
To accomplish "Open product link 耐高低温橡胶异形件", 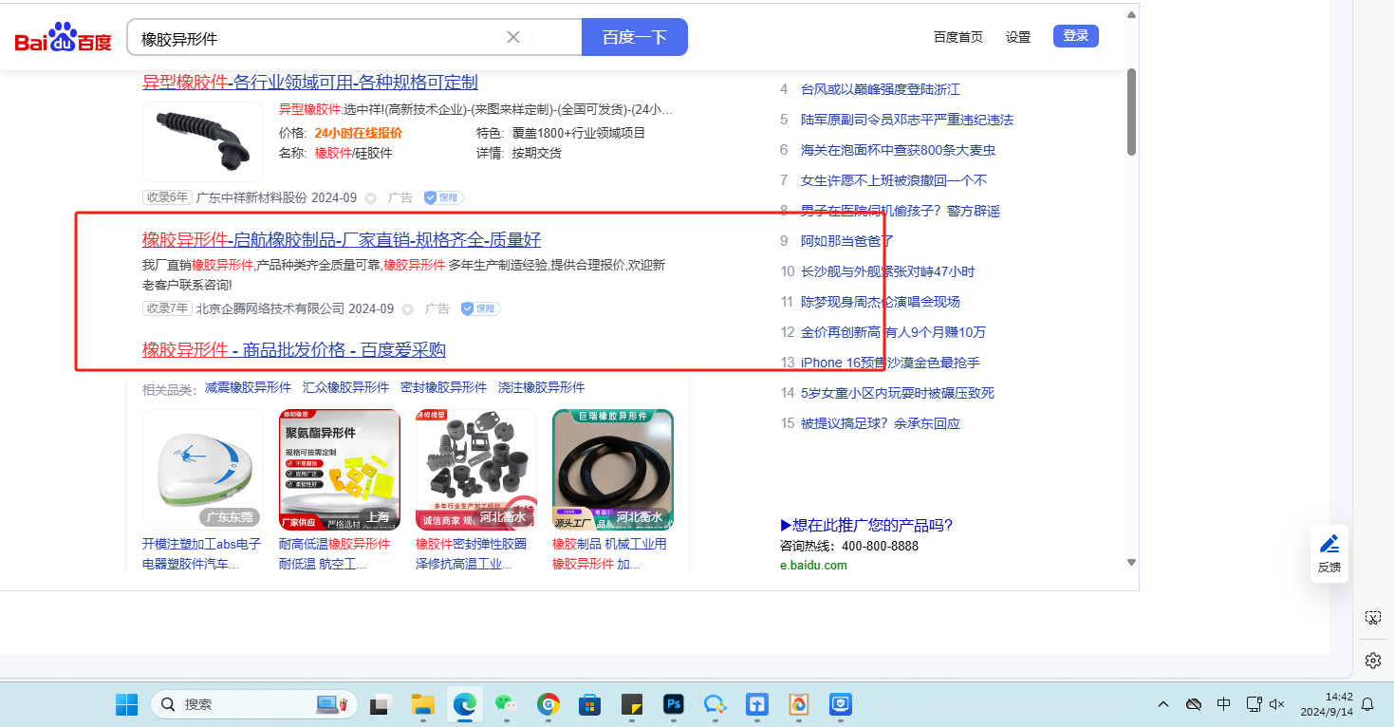I will pos(334,553).
